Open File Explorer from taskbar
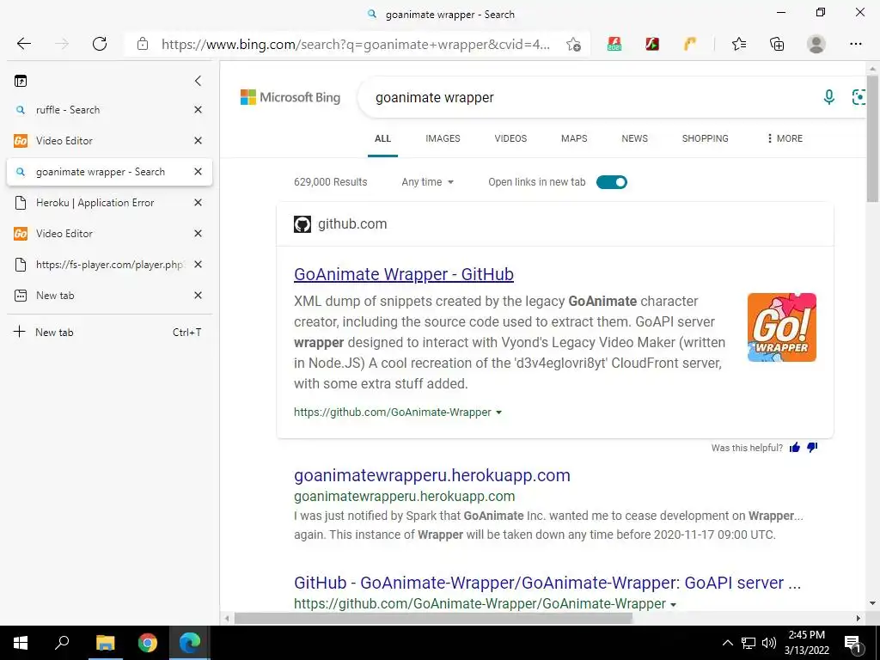 [x=105, y=643]
